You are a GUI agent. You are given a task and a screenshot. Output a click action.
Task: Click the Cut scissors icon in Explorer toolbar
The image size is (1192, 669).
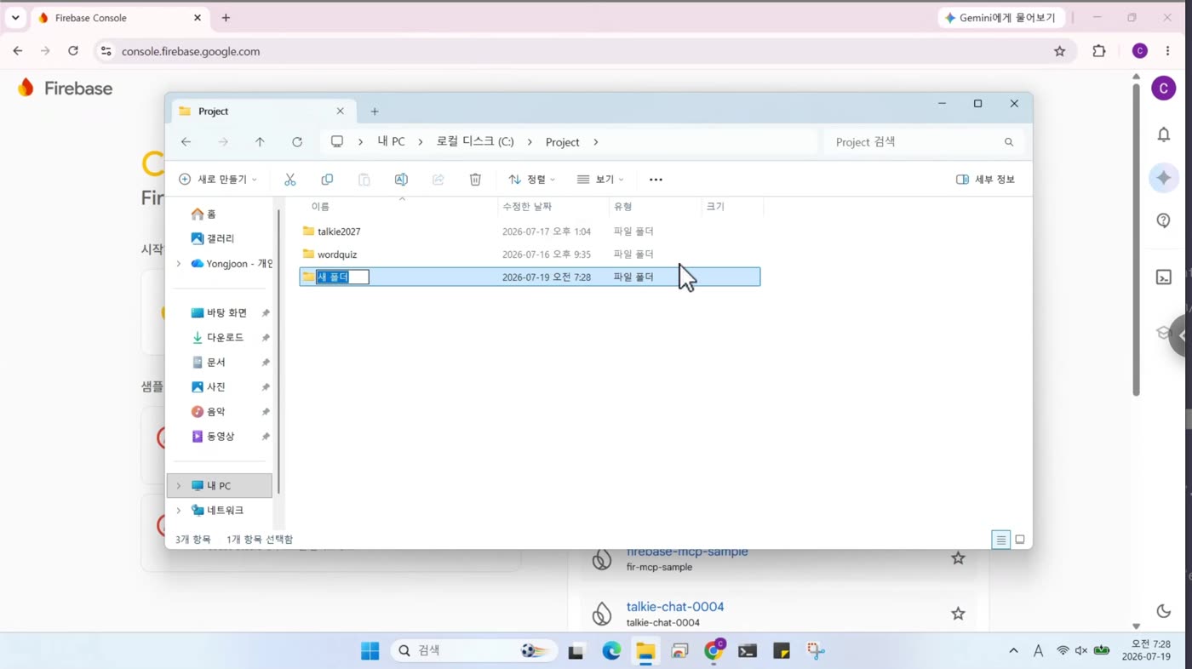click(x=290, y=180)
